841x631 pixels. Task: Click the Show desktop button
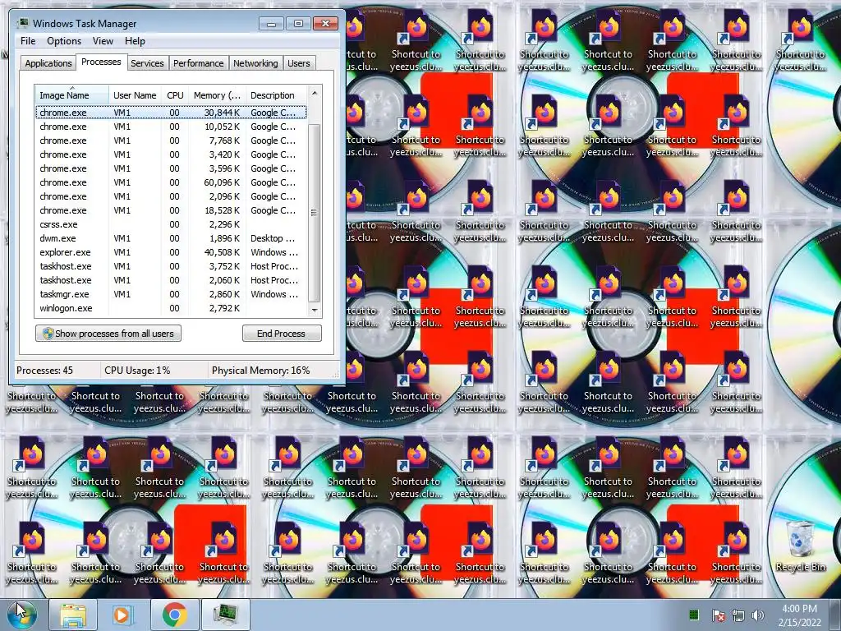point(835,615)
